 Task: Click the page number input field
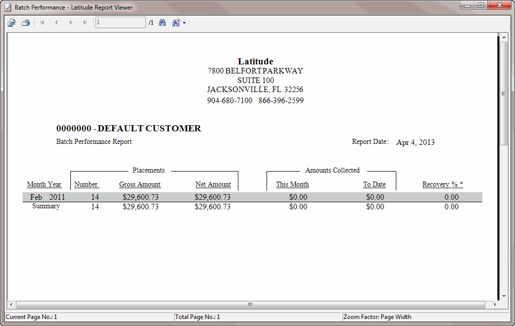[x=120, y=22]
